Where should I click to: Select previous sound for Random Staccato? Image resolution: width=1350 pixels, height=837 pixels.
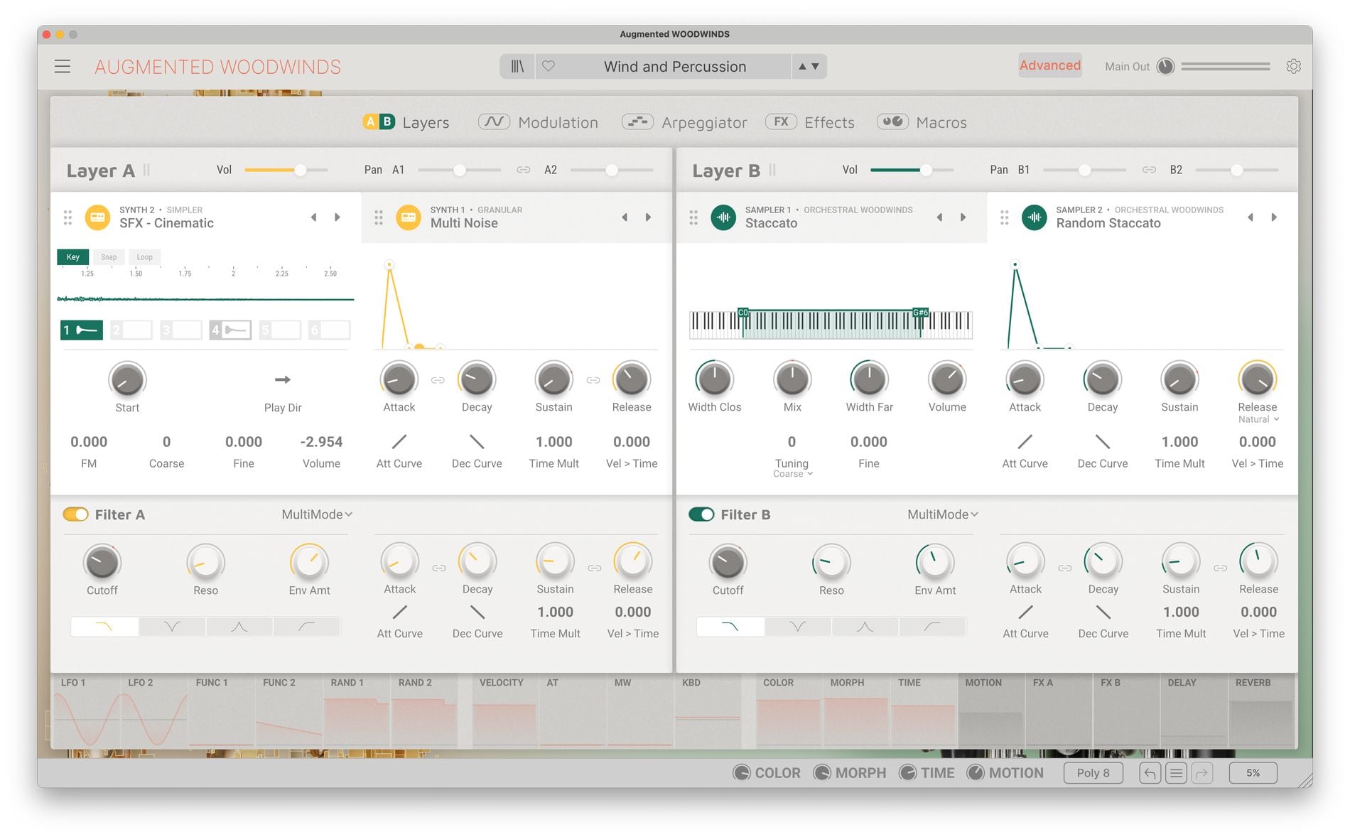pos(1250,217)
